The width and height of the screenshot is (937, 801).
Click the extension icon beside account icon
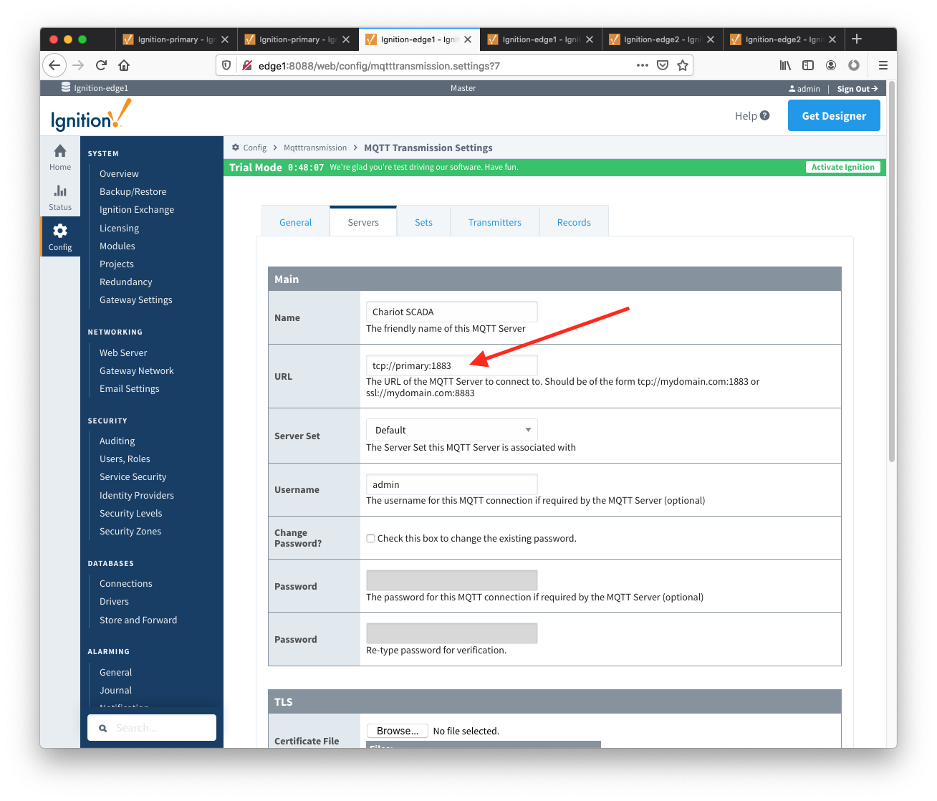click(854, 65)
